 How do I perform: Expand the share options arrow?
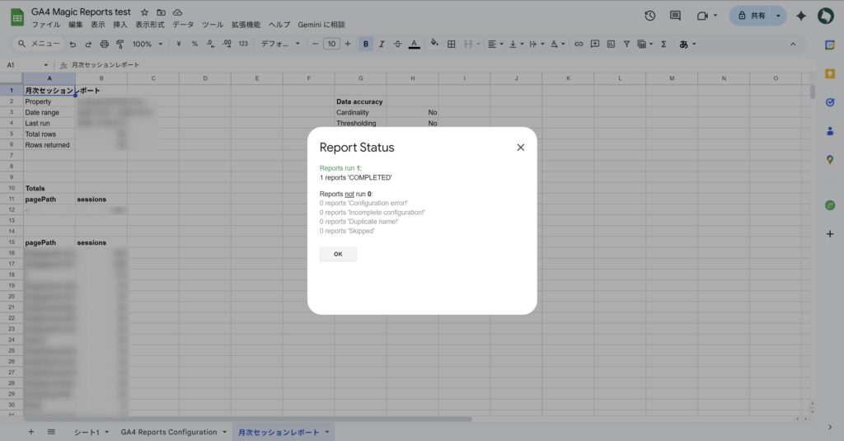[778, 16]
